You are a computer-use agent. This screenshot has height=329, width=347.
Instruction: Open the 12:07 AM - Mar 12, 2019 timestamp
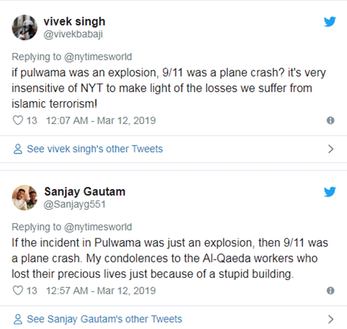point(101,121)
